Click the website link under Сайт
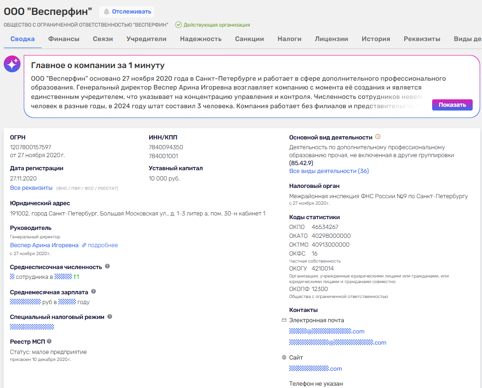This screenshot has width=482, height=388. tap(316, 369)
